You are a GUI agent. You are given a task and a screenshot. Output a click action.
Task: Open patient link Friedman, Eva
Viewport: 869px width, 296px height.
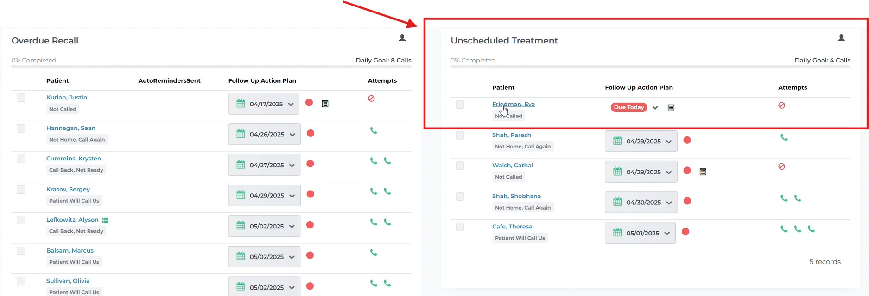click(514, 104)
